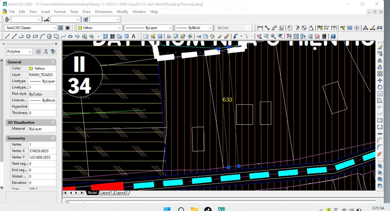The image size is (390, 211).
Task: Select the Polygon draw tool
Action: (28, 36)
